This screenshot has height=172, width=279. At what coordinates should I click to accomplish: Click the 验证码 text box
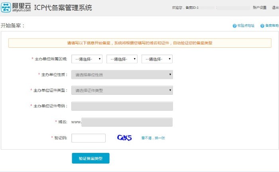(x=88, y=138)
